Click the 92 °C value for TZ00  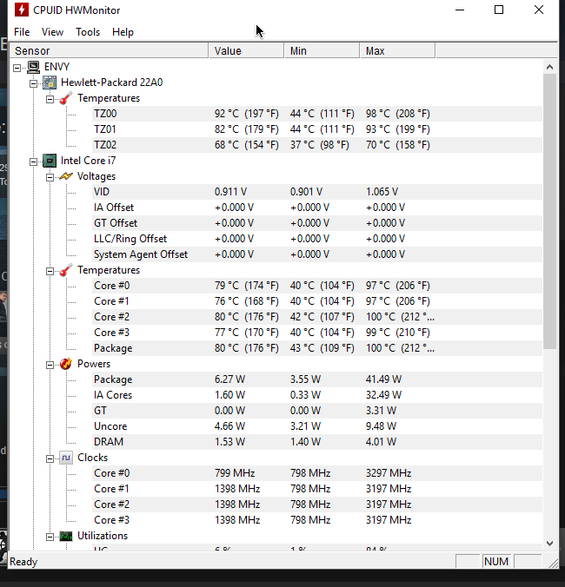pyautogui.click(x=247, y=114)
